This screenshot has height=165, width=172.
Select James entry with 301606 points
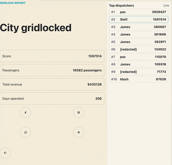(139, 34)
